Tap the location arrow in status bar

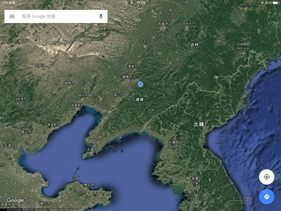coord(262,3)
